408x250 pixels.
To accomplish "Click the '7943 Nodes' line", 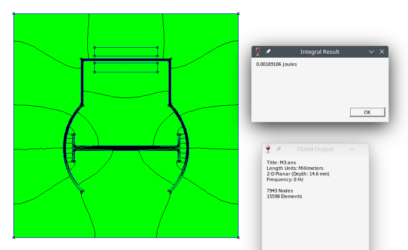I will (x=280, y=191).
